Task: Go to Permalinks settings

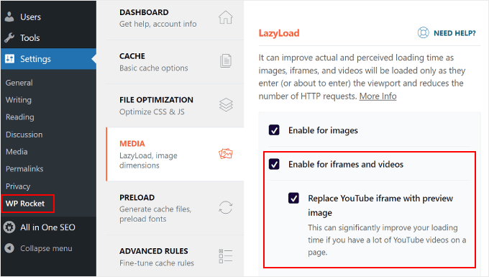Action: point(24,169)
